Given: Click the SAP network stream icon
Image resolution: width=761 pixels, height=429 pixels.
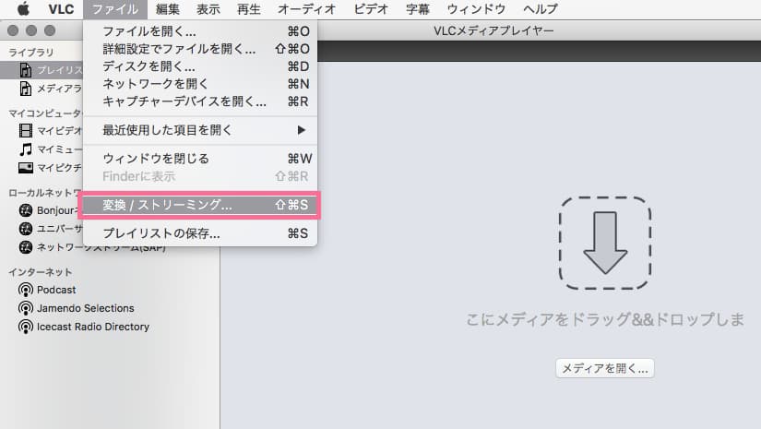Looking at the screenshot, I should click(26, 247).
